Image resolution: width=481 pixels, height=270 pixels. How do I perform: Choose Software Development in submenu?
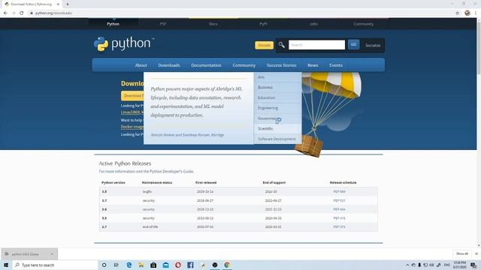point(277,139)
